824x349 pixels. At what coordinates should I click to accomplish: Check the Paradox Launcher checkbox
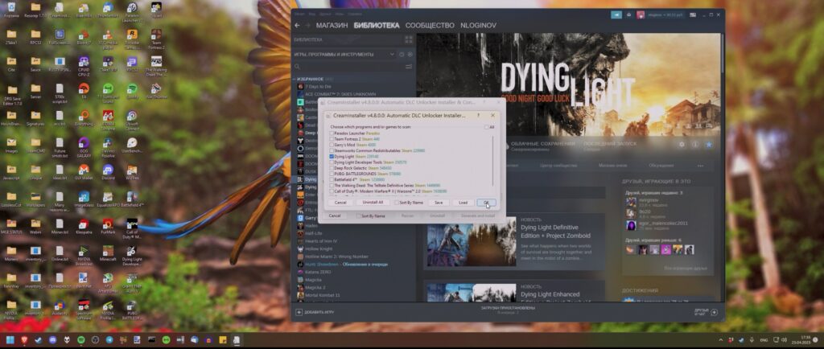332,133
